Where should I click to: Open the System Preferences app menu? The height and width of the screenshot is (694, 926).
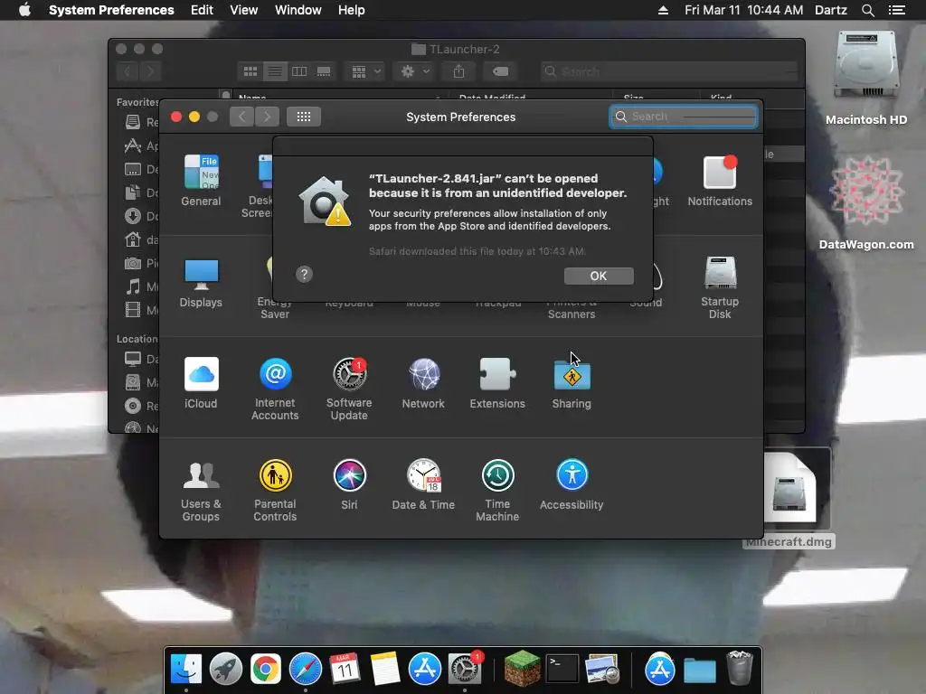click(111, 10)
